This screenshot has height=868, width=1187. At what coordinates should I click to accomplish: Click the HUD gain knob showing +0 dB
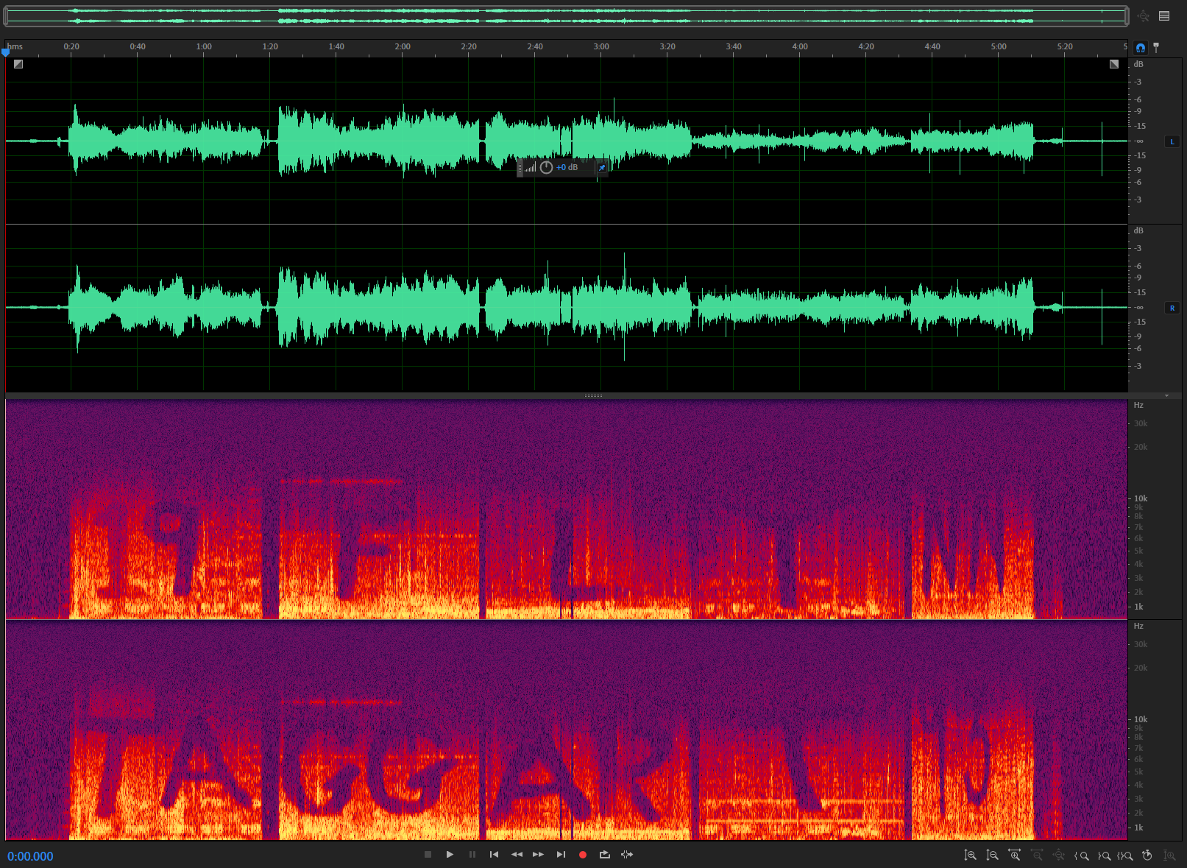click(546, 168)
